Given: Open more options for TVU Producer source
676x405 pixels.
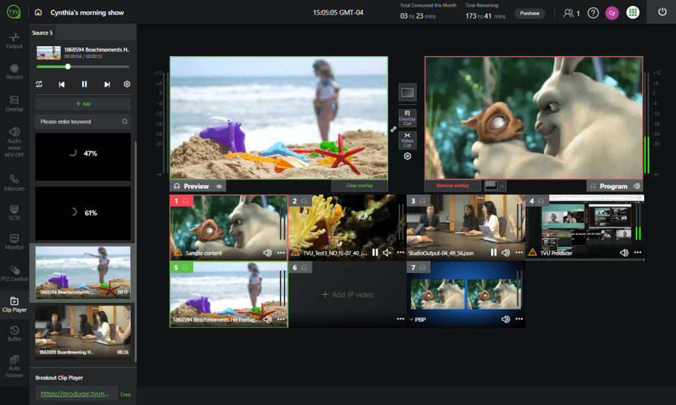Looking at the screenshot, I should [638, 253].
